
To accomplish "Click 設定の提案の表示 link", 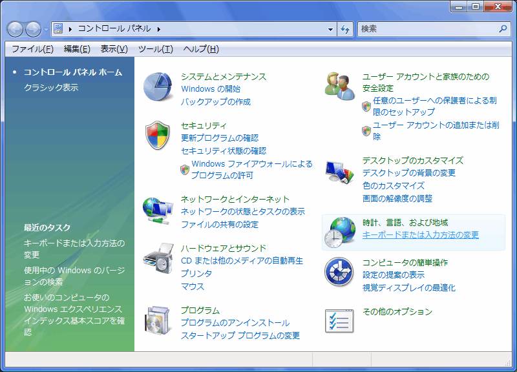I will (394, 274).
